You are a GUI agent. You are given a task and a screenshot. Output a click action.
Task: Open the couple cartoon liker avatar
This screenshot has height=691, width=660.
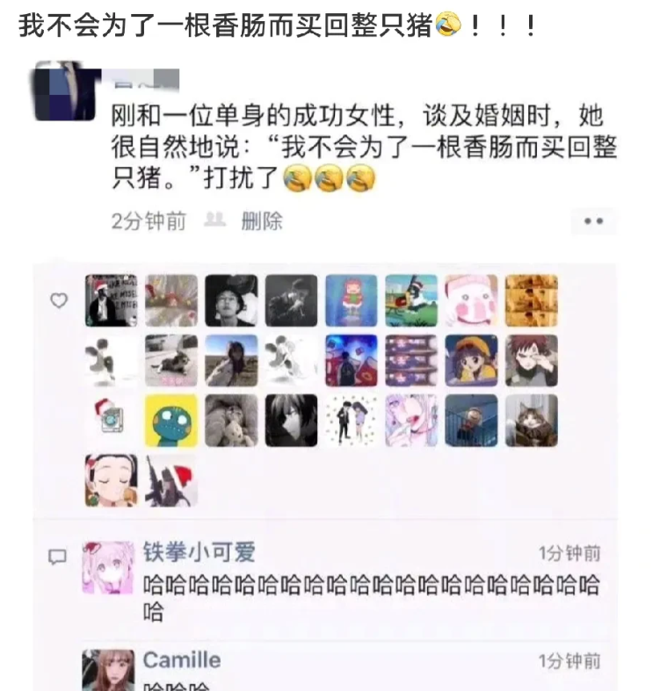352,421
